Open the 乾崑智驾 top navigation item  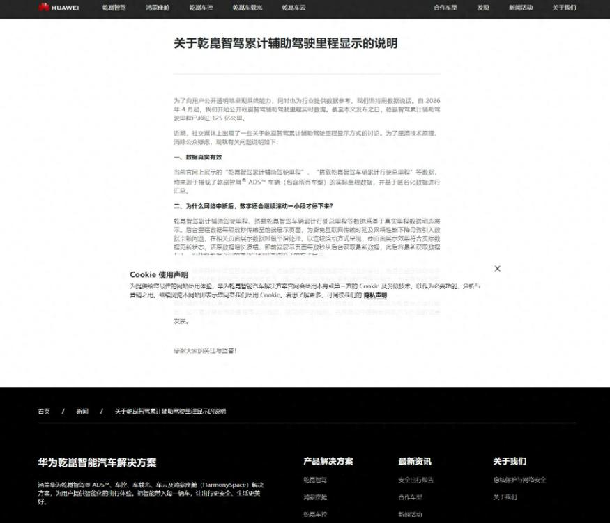coord(114,8)
